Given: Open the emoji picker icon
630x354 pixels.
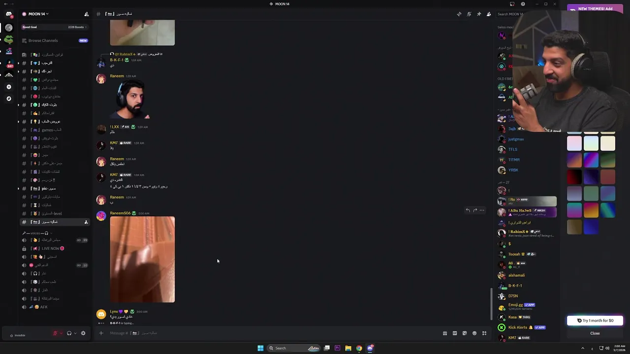Looking at the screenshot, I should (474, 333).
